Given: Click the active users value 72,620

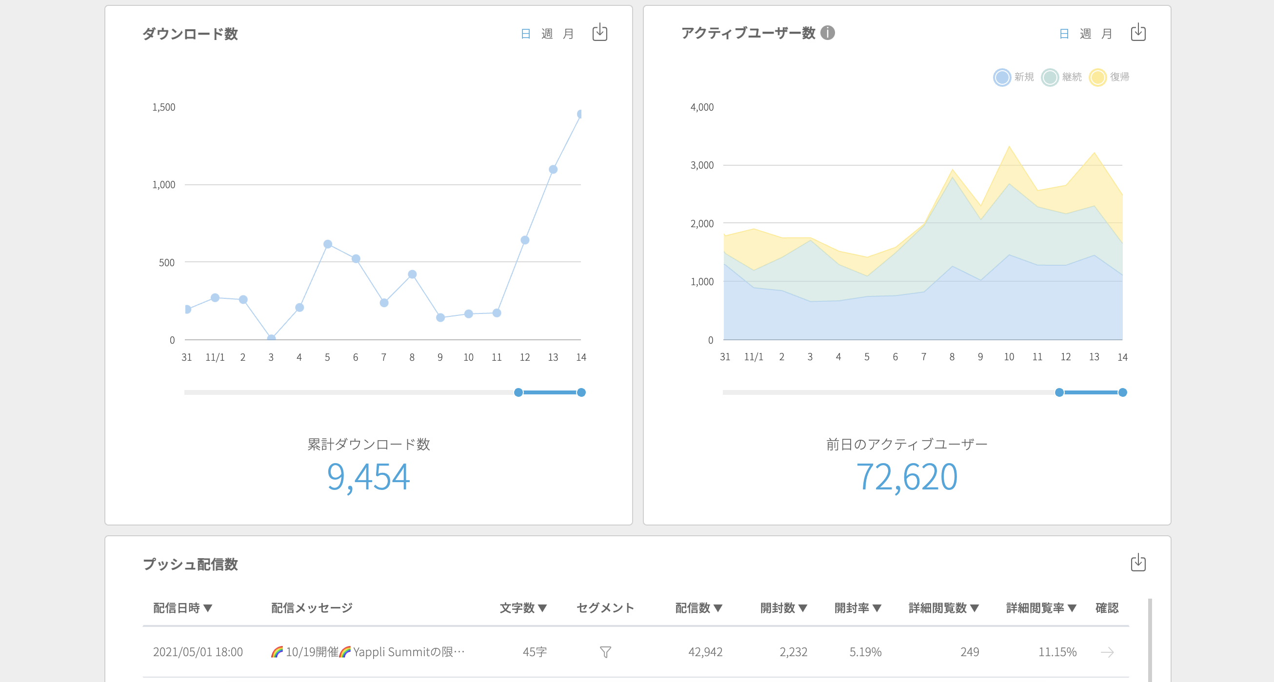Looking at the screenshot, I should click(x=907, y=477).
